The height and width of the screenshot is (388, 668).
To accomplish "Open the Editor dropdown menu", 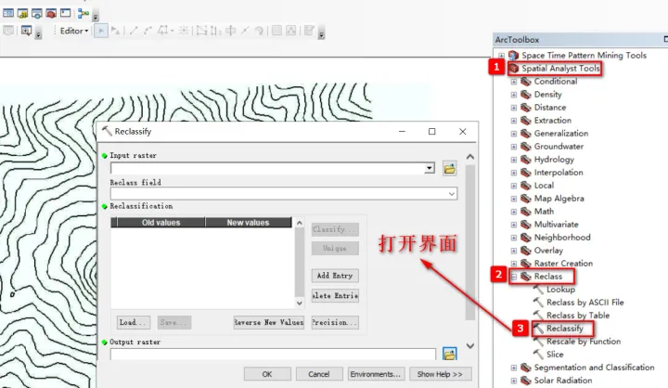I will [x=74, y=31].
